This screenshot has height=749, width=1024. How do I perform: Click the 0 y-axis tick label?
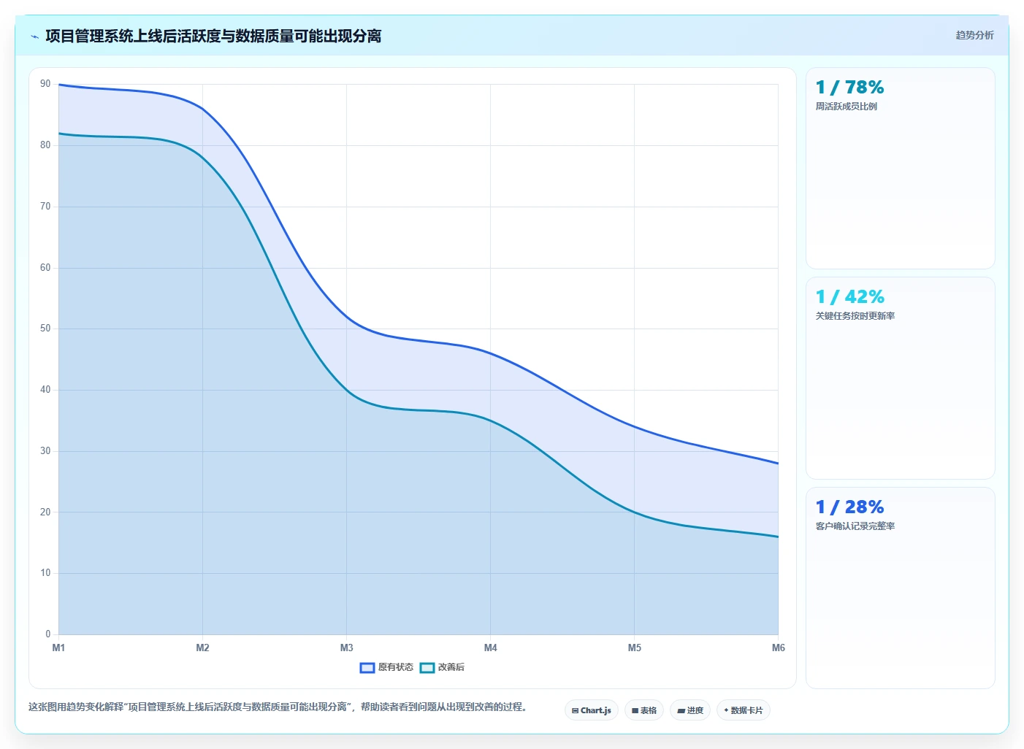pyautogui.click(x=48, y=634)
